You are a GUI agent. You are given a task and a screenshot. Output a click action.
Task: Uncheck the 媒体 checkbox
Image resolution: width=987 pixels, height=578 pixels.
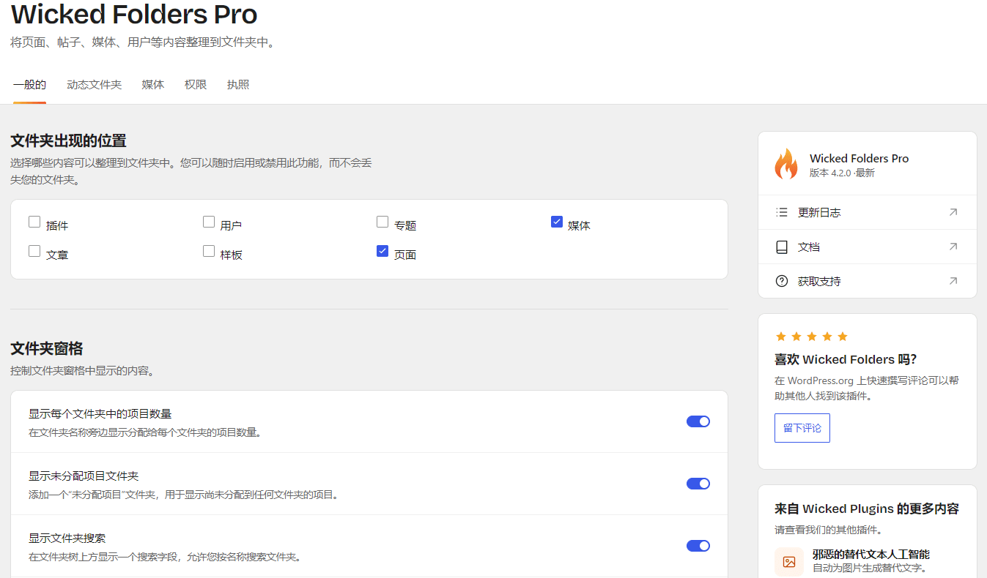tap(557, 222)
